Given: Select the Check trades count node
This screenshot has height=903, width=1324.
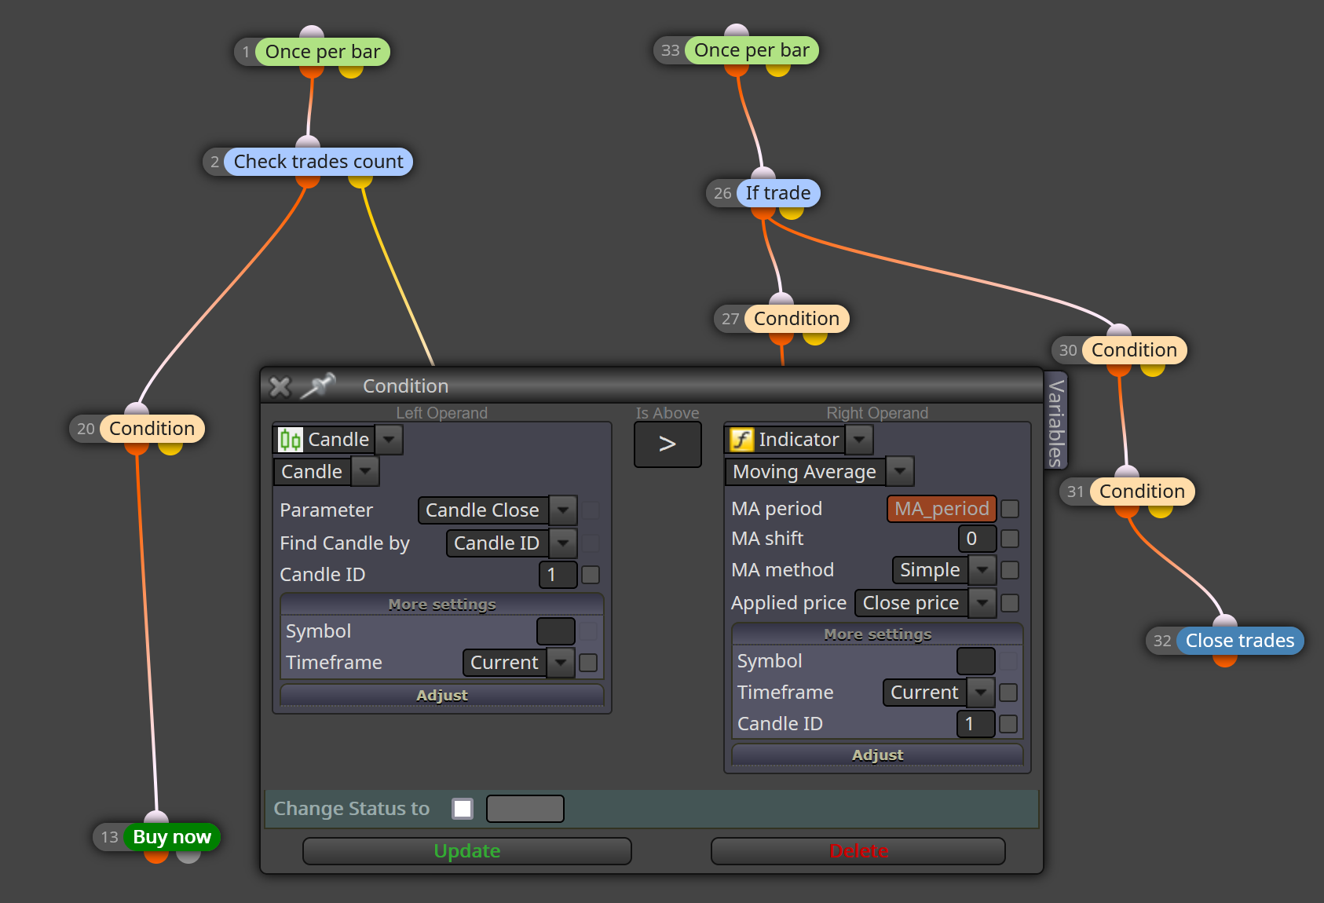Looking at the screenshot, I should 318,162.
